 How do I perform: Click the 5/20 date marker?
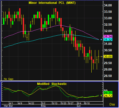point(64,103)
